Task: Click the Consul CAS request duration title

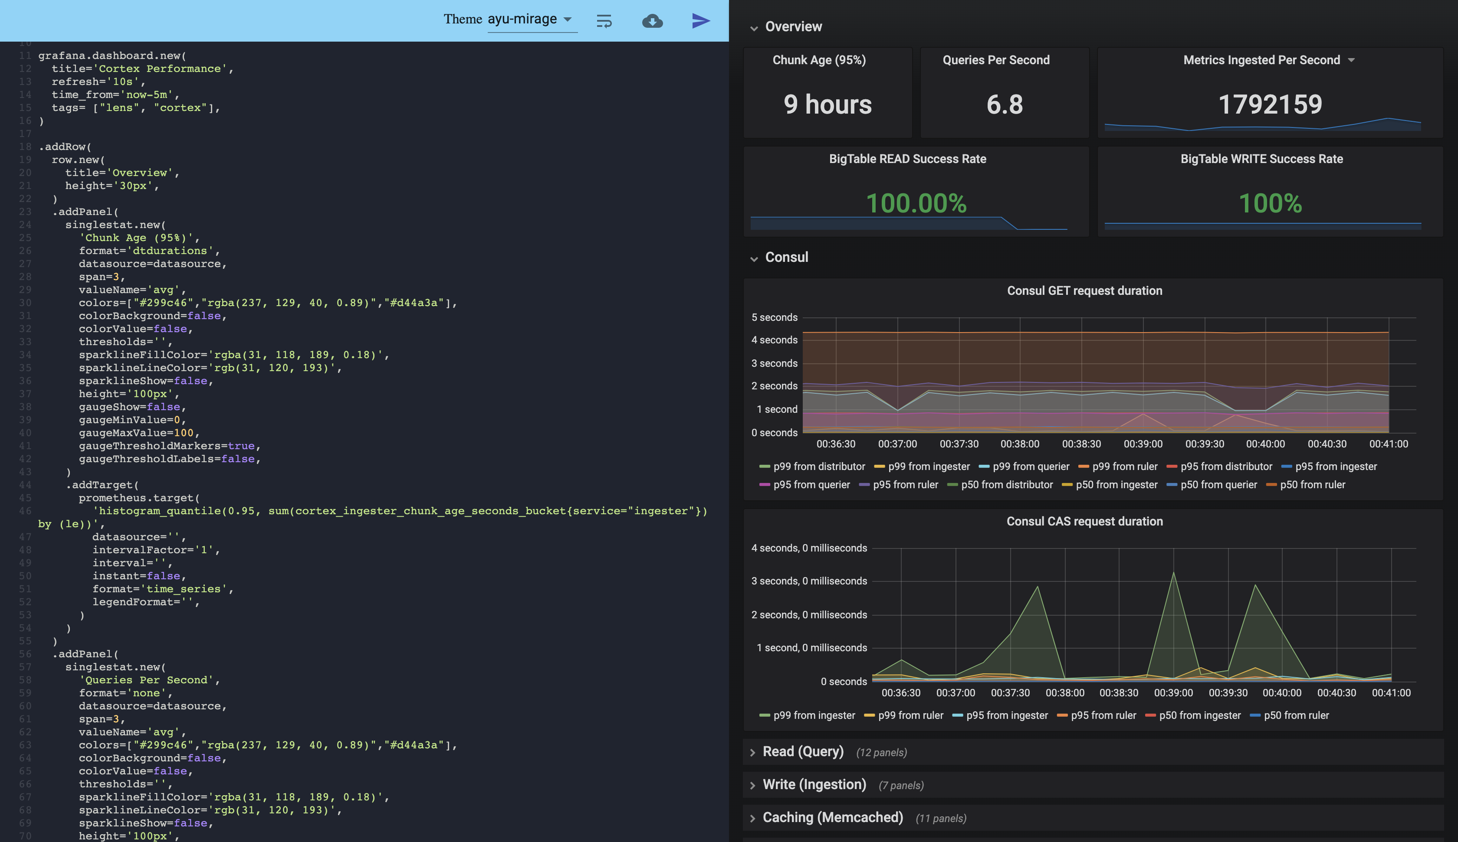Action: click(1084, 521)
